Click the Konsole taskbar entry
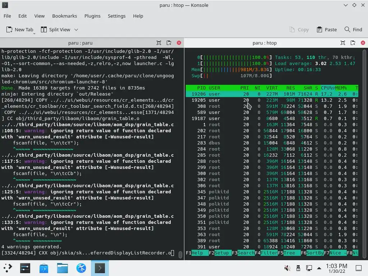Screen dimensions: 368x276 pos(100,268)
